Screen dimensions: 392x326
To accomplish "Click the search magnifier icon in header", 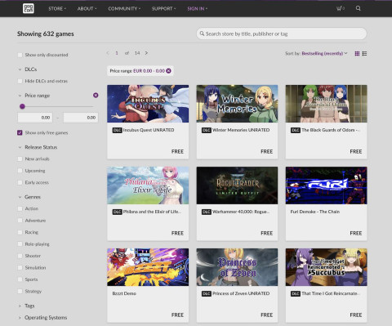I will 359,8.
